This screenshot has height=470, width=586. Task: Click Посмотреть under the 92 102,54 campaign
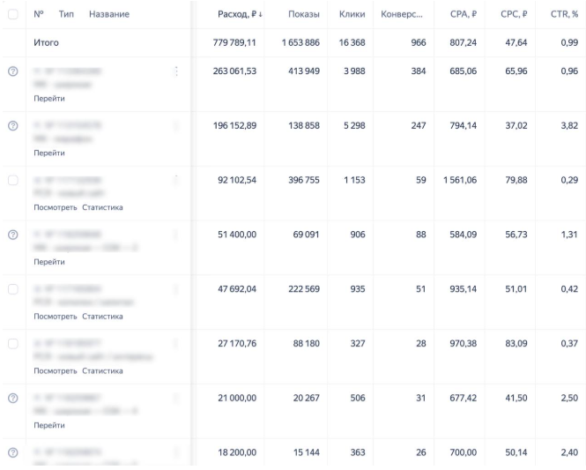pos(55,207)
